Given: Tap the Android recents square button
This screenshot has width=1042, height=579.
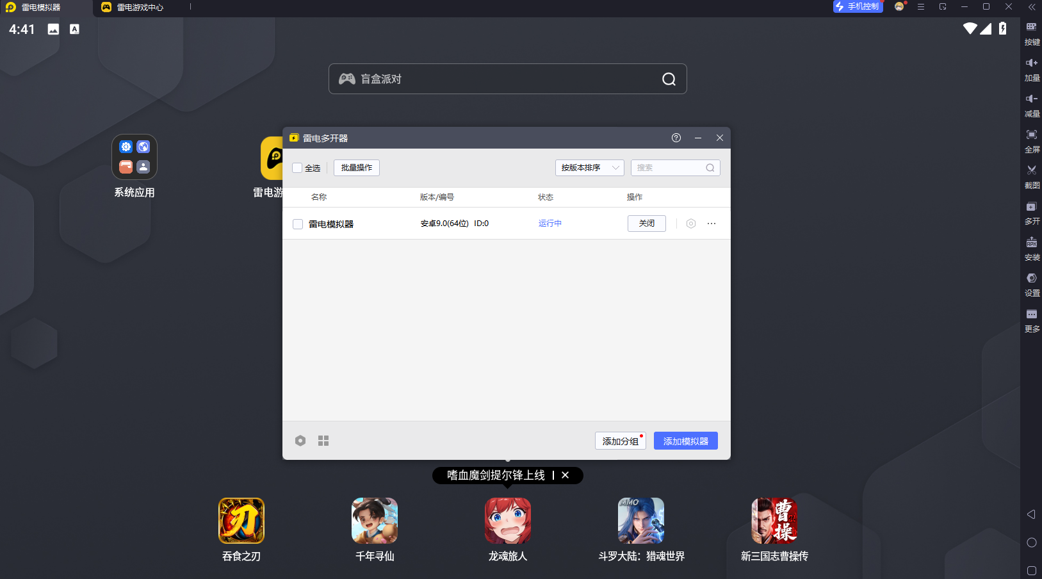Looking at the screenshot, I should coord(1031,570).
